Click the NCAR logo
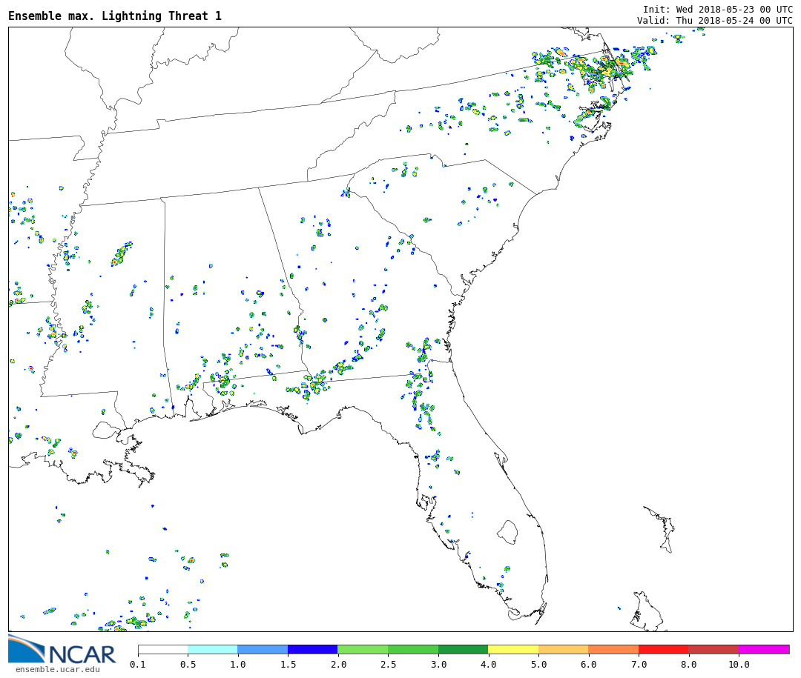801x678 pixels. [x=62, y=650]
